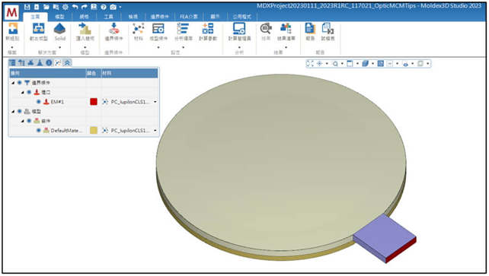
Task: Click the red color swatch for EM#1
Action: 93,102
